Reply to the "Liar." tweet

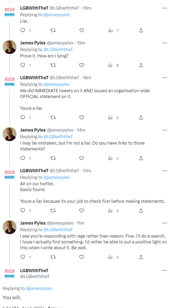coord(23,31)
